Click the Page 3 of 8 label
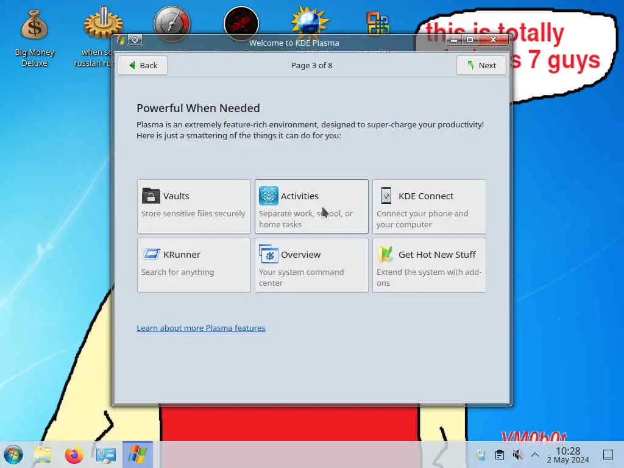The width and height of the screenshot is (624, 468). pyautogui.click(x=311, y=65)
